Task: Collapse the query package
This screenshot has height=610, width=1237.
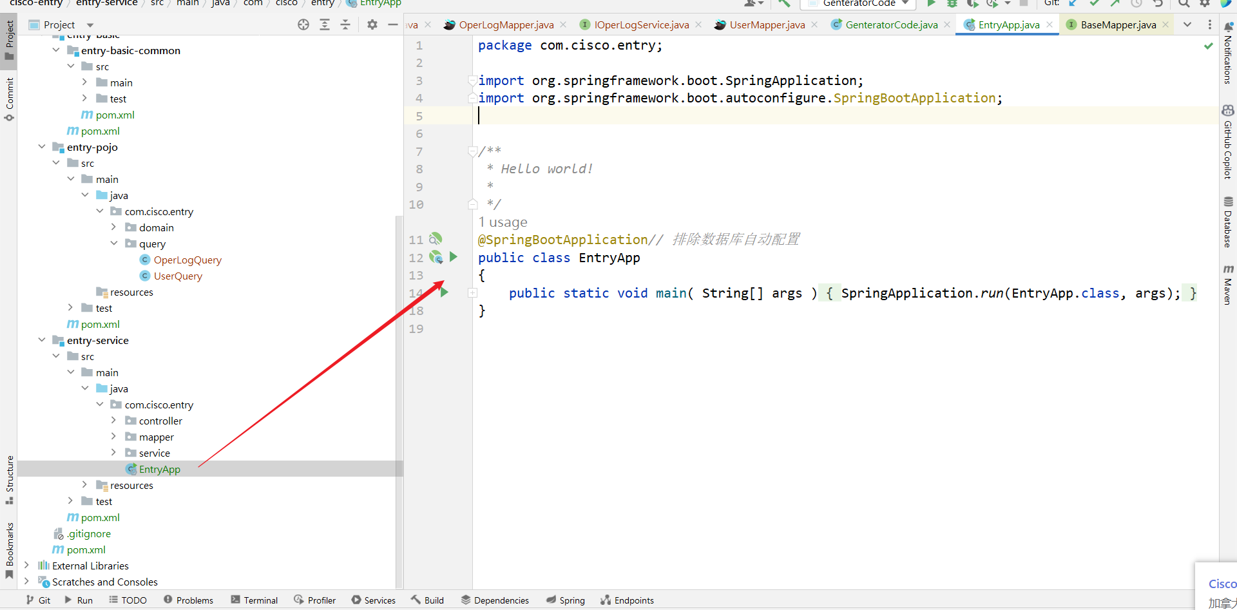Action: pos(114,243)
